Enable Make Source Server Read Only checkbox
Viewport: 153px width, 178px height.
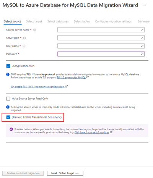8,99
